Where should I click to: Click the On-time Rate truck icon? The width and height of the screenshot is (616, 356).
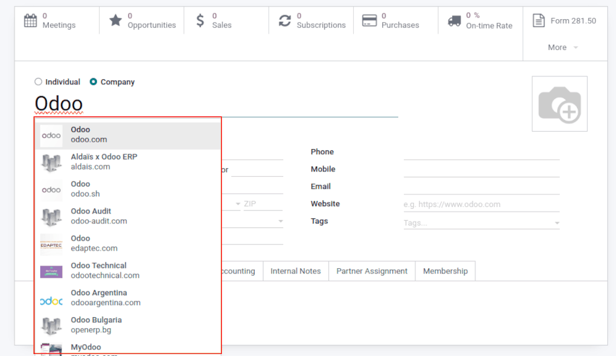point(454,20)
